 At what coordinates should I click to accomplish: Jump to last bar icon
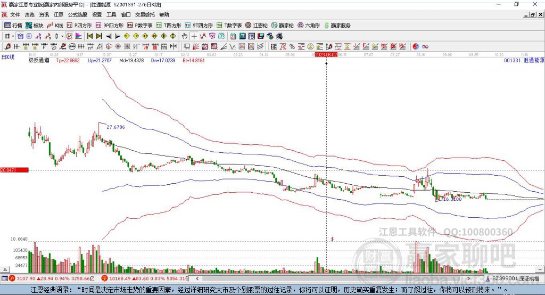[99, 36]
